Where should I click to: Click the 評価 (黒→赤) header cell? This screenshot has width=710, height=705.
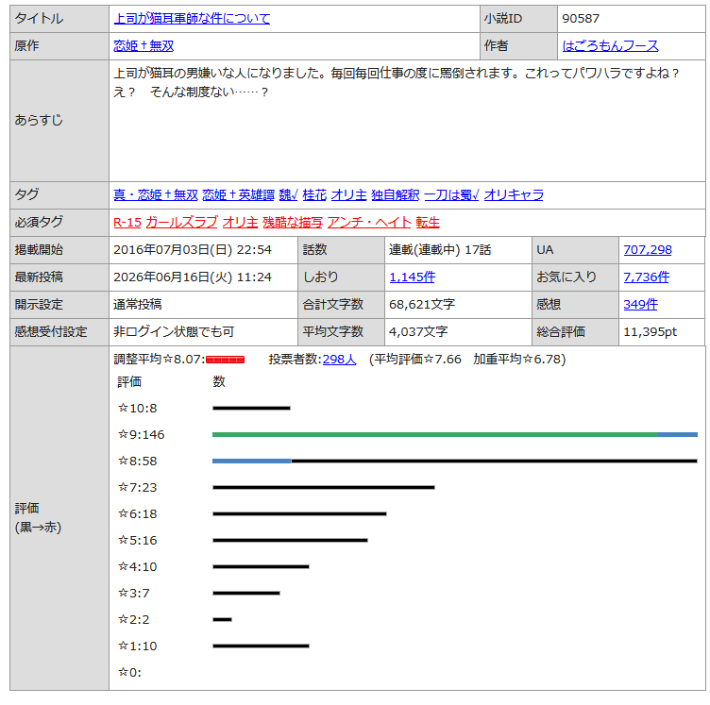59,518
